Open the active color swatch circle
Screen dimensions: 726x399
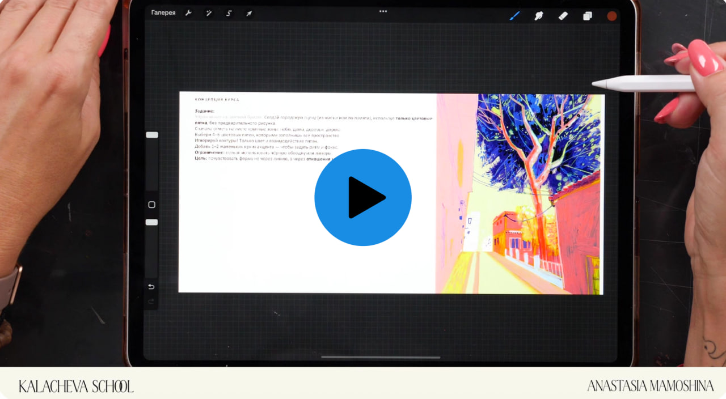pos(612,16)
